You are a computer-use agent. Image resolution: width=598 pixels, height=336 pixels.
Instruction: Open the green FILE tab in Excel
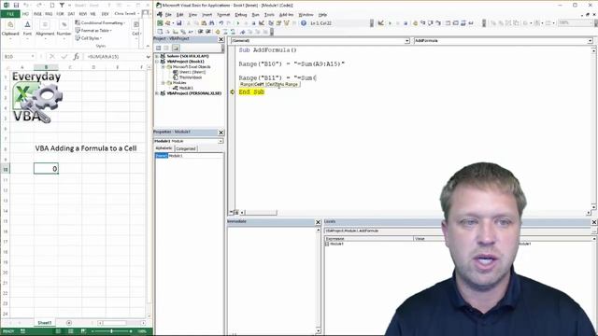tap(10, 14)
